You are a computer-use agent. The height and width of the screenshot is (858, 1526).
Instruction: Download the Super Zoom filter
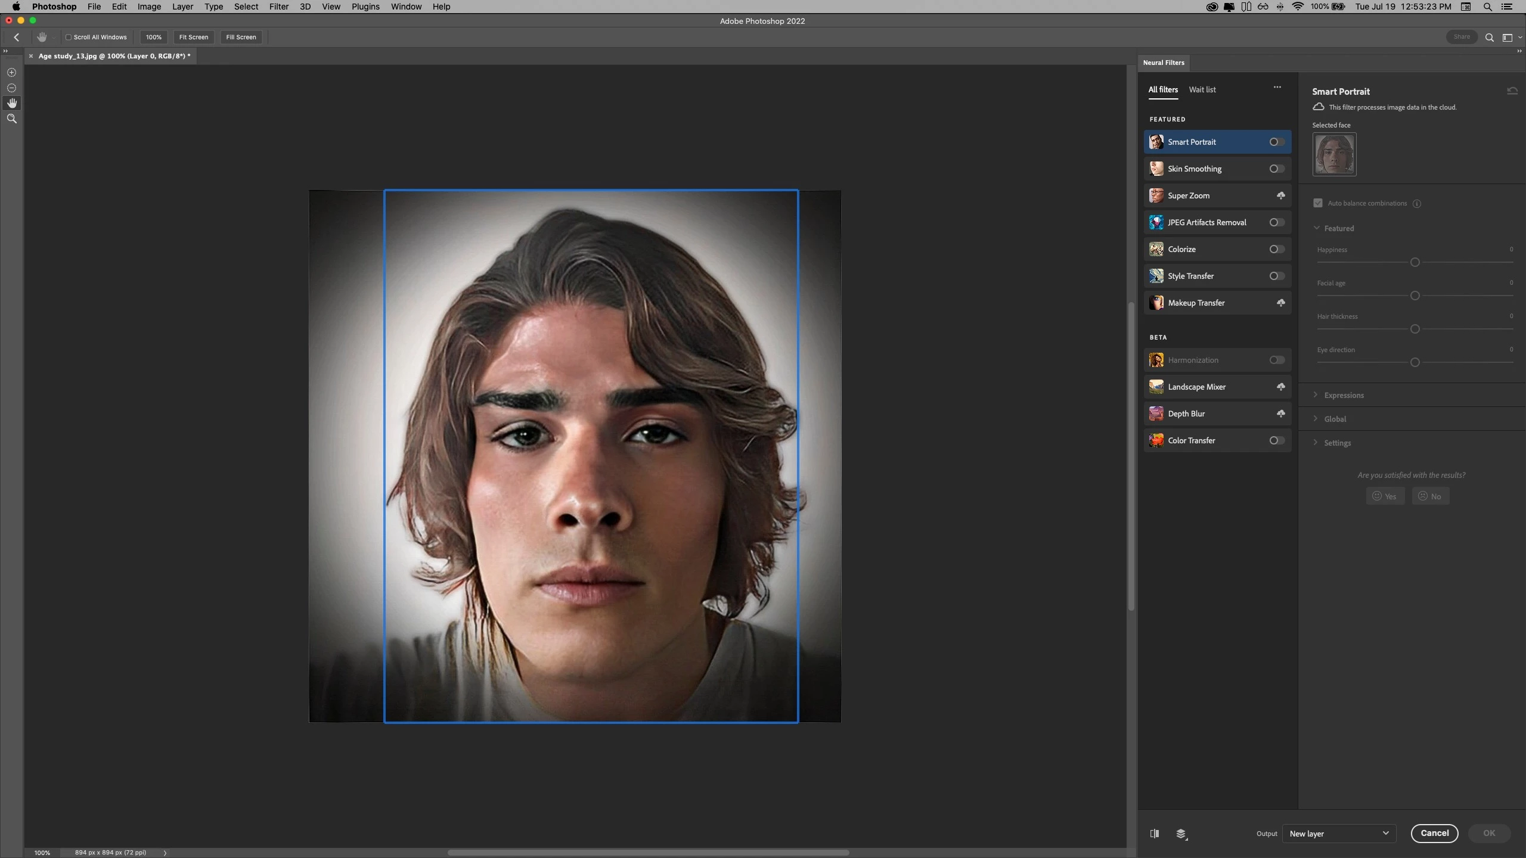tap(1280, 195)
